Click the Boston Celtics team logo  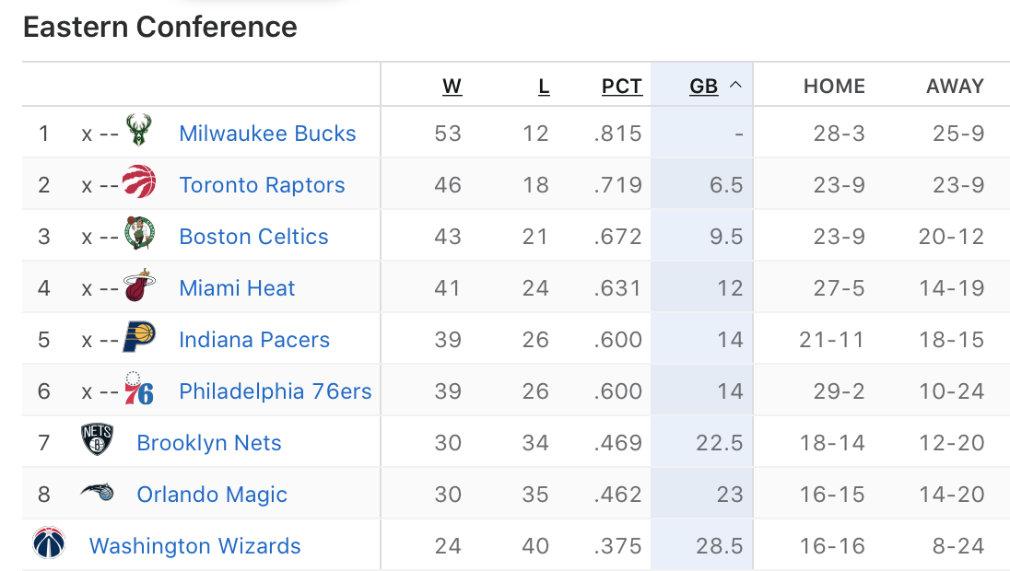[139, 233]
